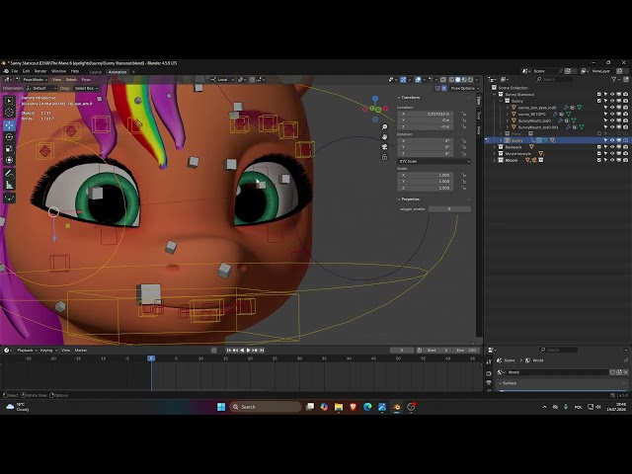Image resolution: width=632 pixels, height=474 pixels.
Task: Click the lock camera to view icon
Action: pos(384,157)
